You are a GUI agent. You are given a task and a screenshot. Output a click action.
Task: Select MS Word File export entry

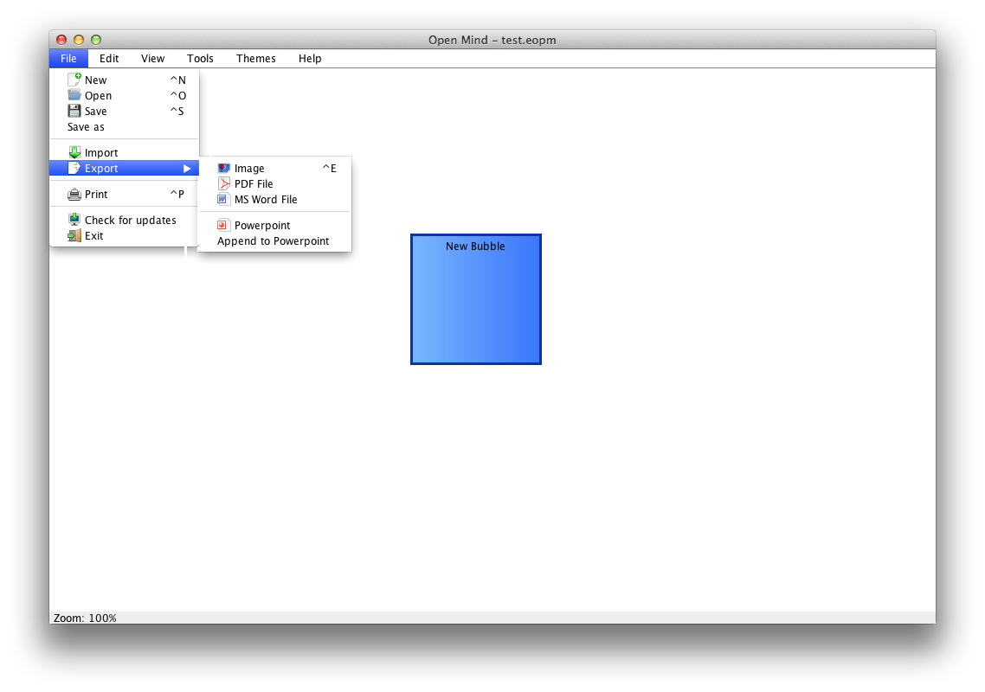274,200
